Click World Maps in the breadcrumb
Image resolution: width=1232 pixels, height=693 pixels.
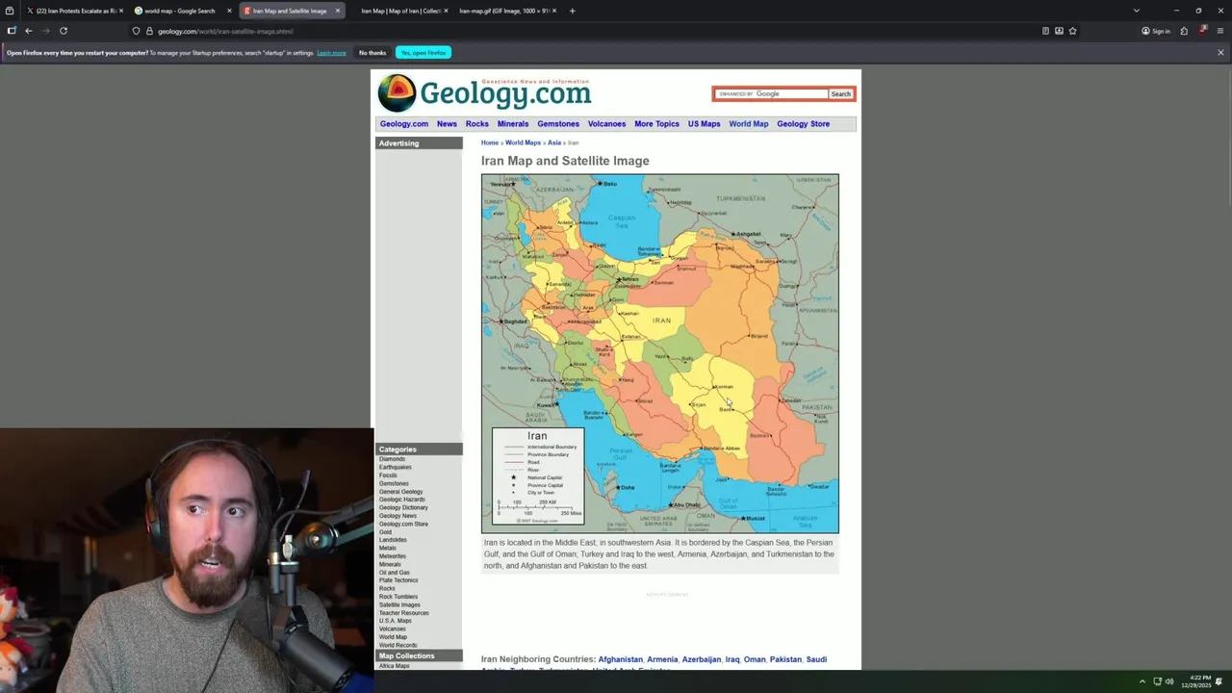click(523, 142)
